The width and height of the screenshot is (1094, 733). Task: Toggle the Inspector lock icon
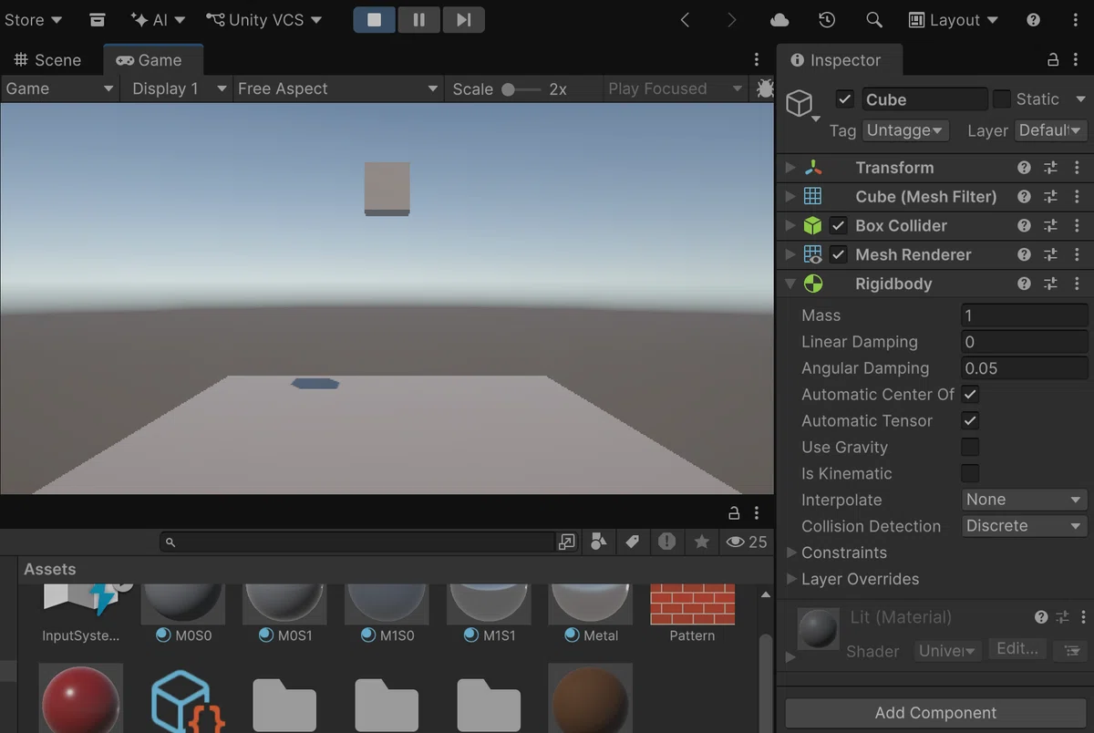1052,60
